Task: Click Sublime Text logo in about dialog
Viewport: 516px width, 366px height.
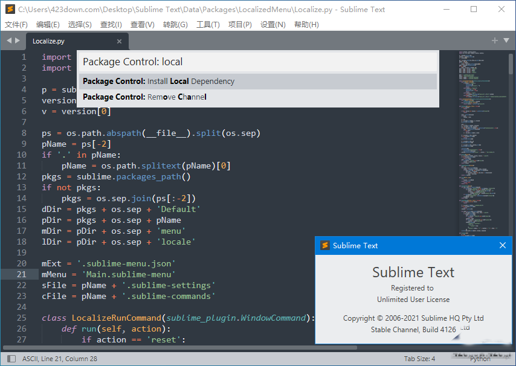Action: pyautogui.click(x=324, y=245)
